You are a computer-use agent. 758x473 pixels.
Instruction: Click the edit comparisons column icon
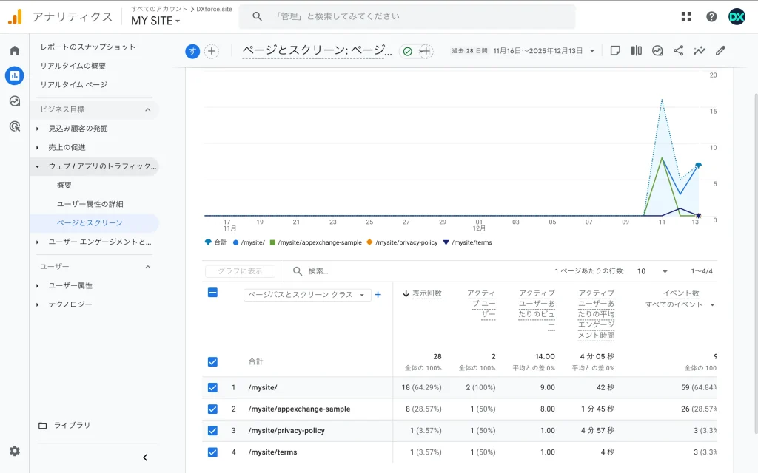(x=636, y=50)
